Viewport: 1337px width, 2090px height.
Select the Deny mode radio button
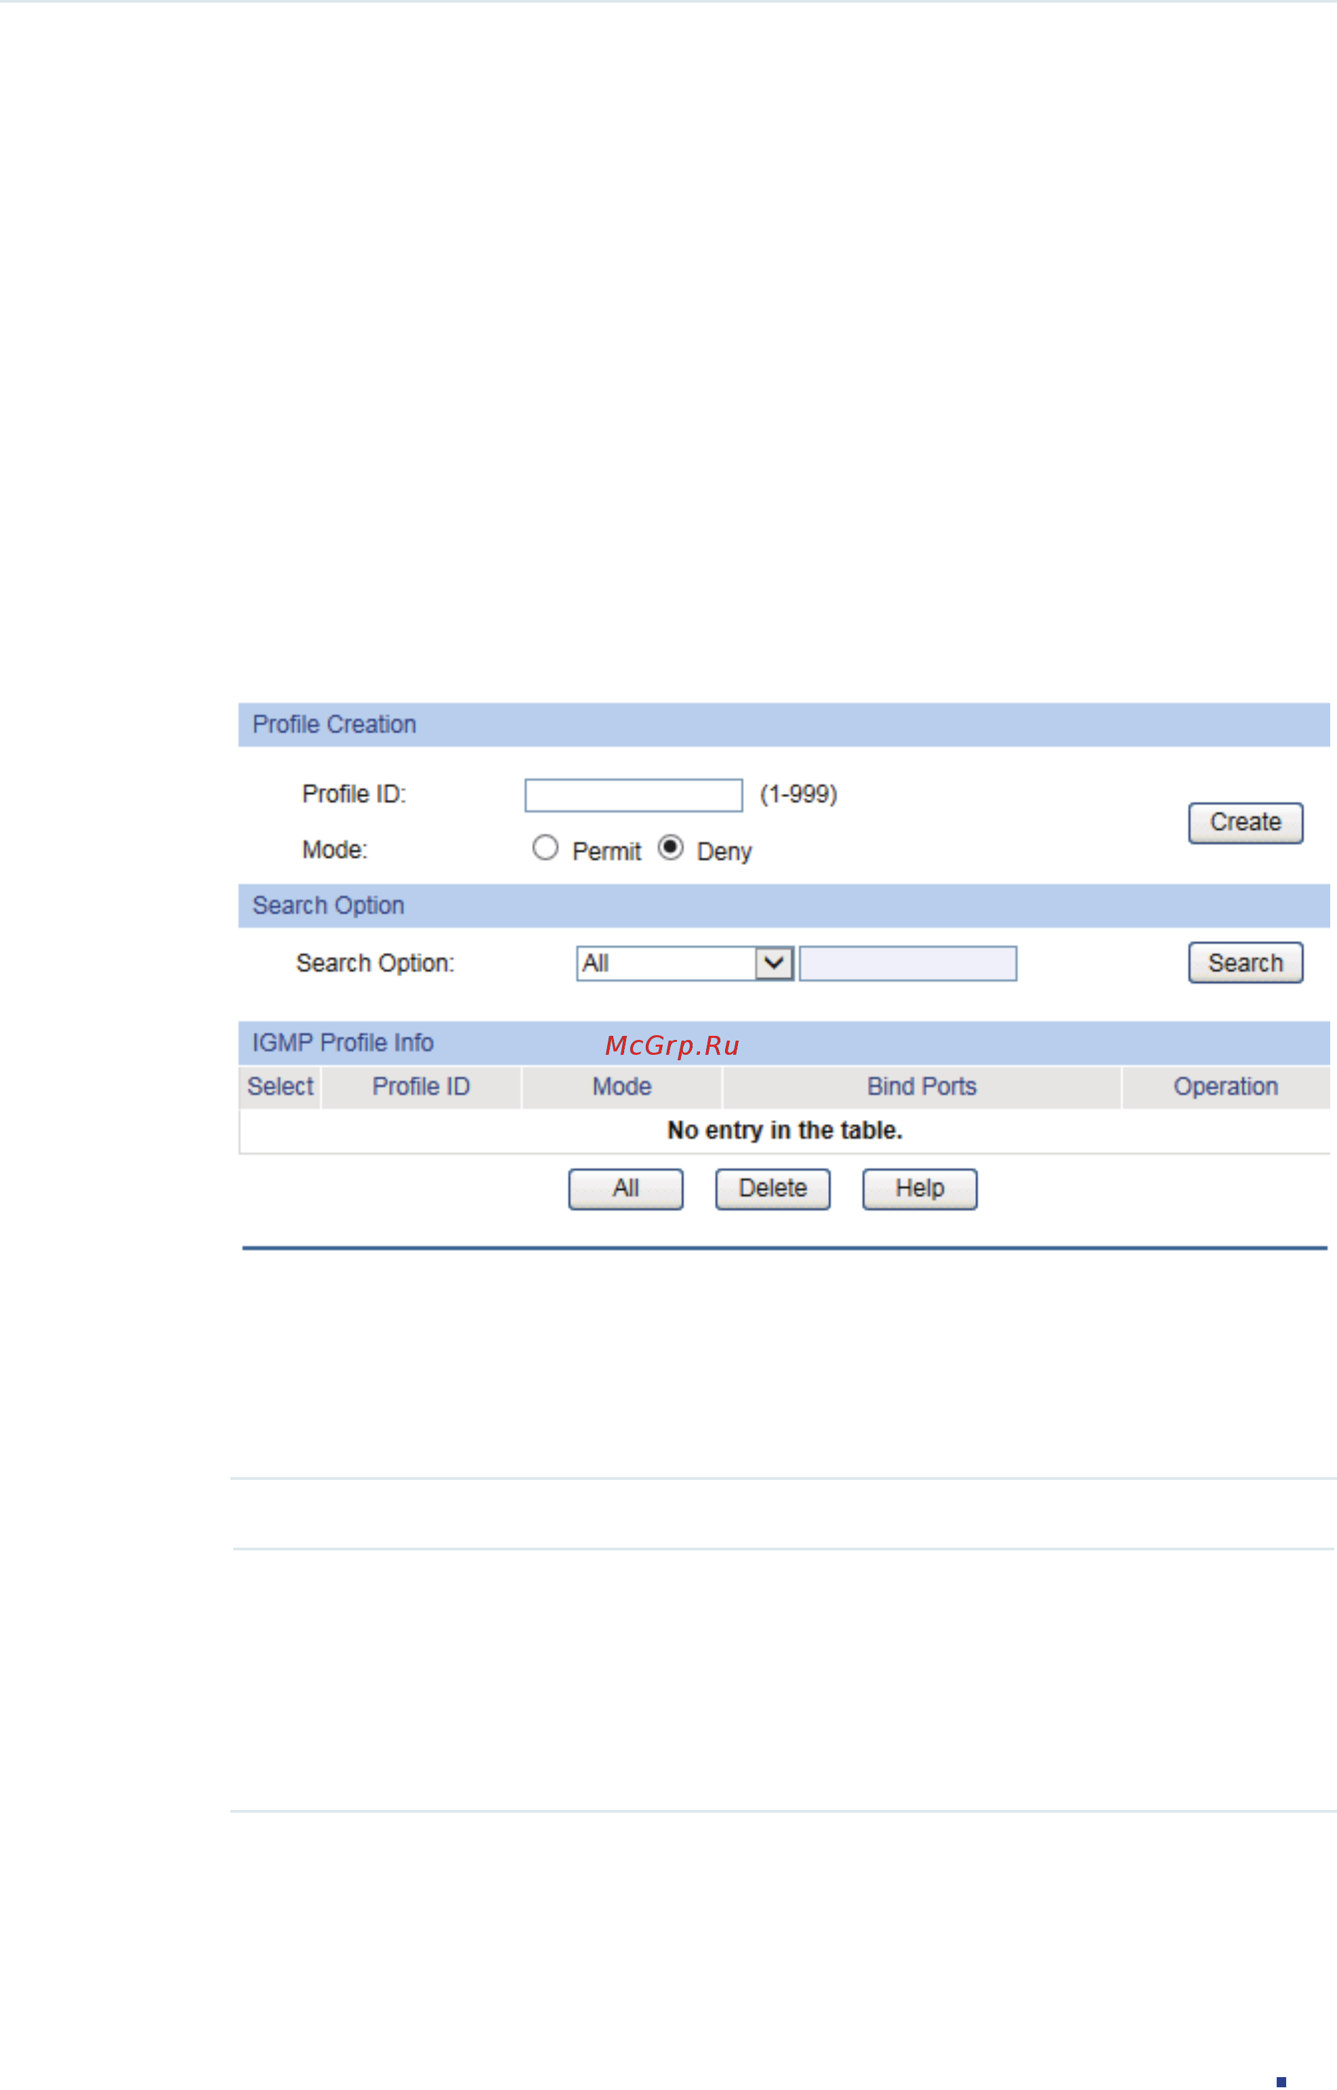[x=670, y=848]
